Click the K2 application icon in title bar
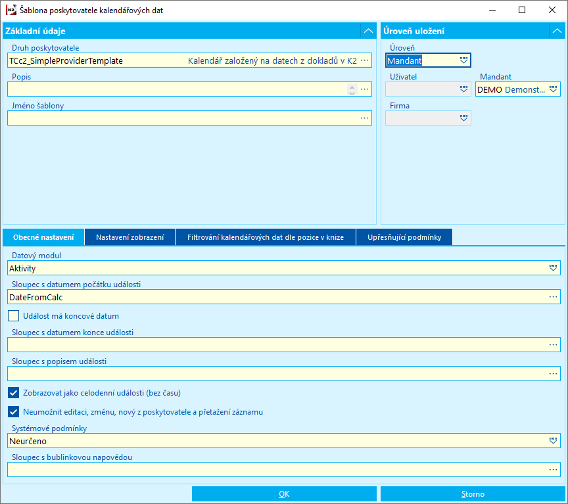The image size is (568, 504). [x=11, y=10]
